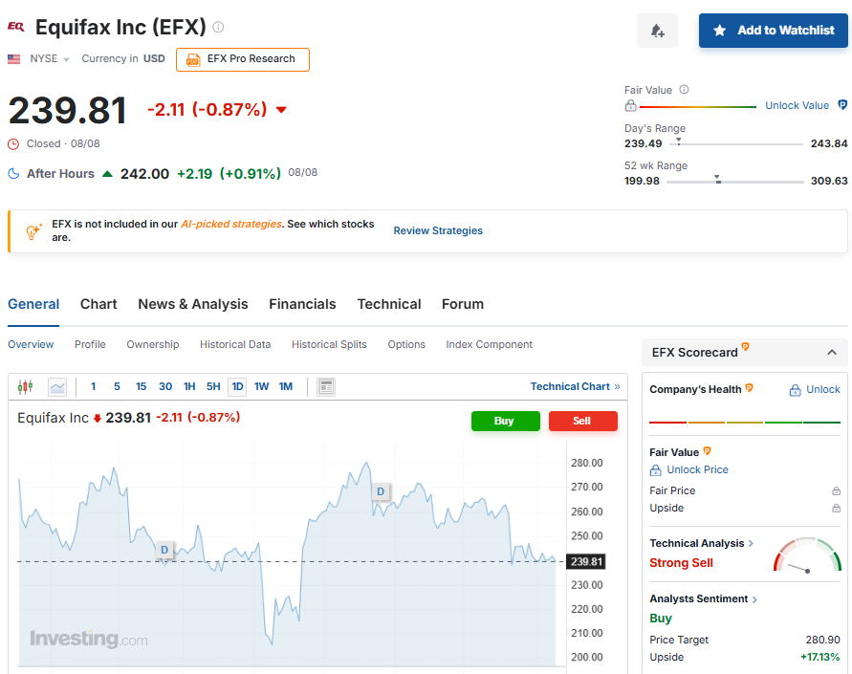
Task: Click the Review Strategies link
Action: click(438, 230)
